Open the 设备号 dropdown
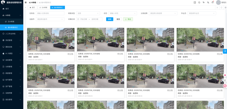This screenshot has width=227, height=109. (x=50, y=19)
